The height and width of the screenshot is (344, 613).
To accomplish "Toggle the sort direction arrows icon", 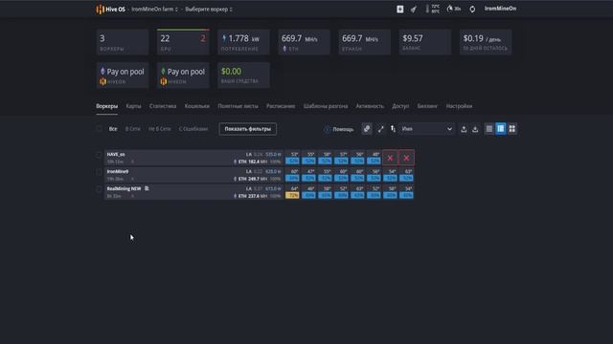I will tap(393, 129).
